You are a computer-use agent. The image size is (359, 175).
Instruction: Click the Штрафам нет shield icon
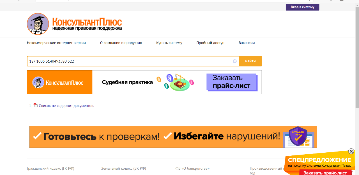298,136
